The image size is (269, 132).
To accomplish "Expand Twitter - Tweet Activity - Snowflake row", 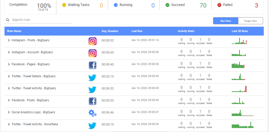I will [x=9, y=124].
